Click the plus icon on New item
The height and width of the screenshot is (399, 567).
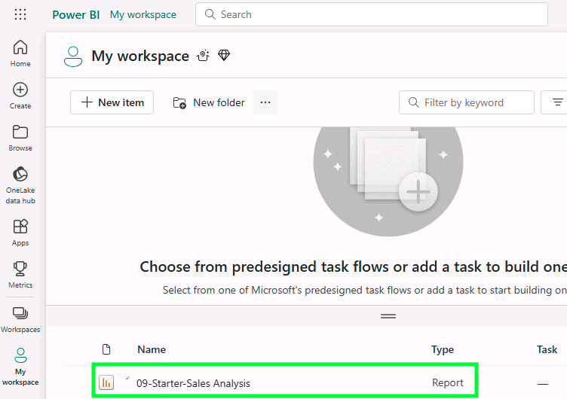tap(87, 102)
